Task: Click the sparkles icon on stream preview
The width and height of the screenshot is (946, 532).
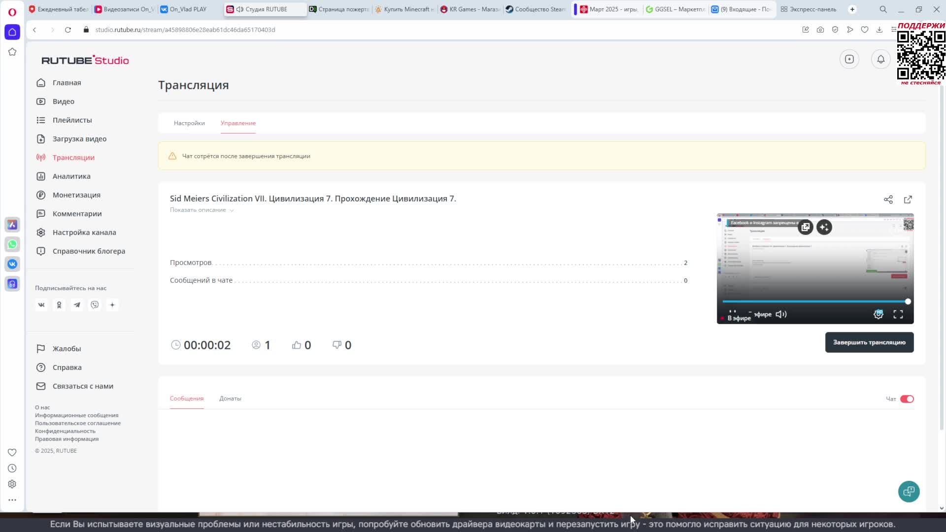Action: point(824,227)
